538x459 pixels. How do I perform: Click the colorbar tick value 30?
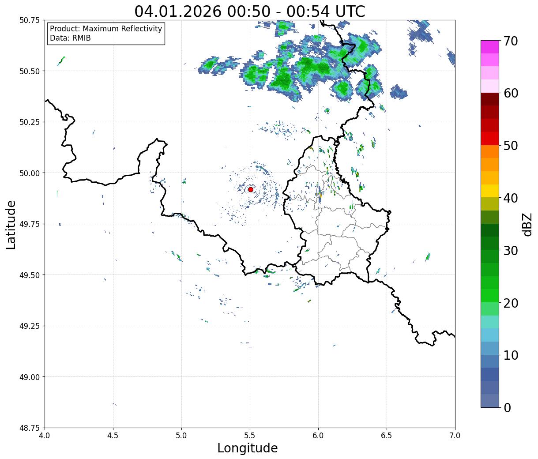tap(510, 250)
